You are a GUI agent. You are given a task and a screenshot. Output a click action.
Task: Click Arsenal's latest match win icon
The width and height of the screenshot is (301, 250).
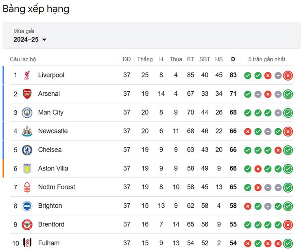pyautogui.click(x=288, y=94)
